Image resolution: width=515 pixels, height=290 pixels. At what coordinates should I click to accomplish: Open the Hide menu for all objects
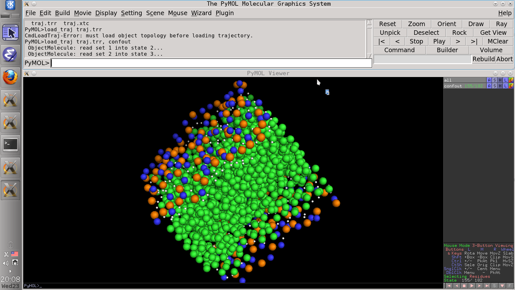500,80
